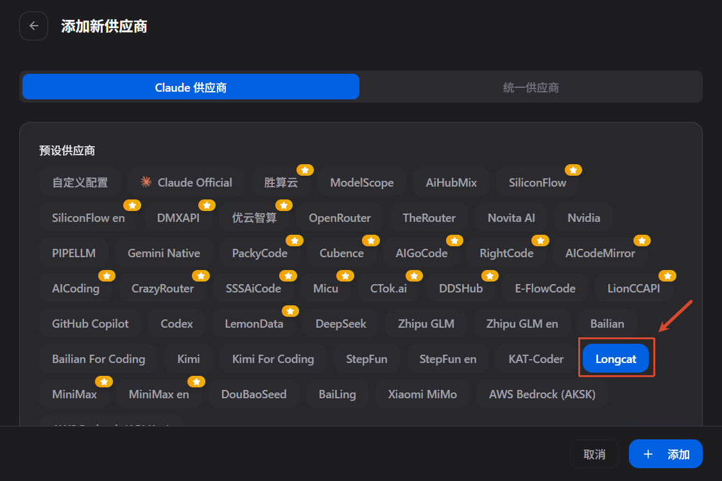Pick the StepFun en preset

448,359
